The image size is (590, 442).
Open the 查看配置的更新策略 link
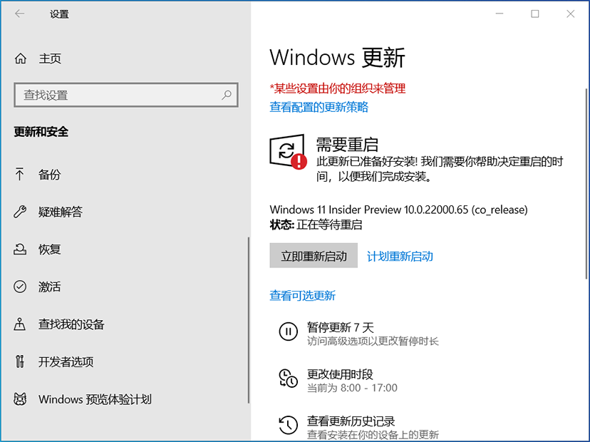click(x=319, y=107)
